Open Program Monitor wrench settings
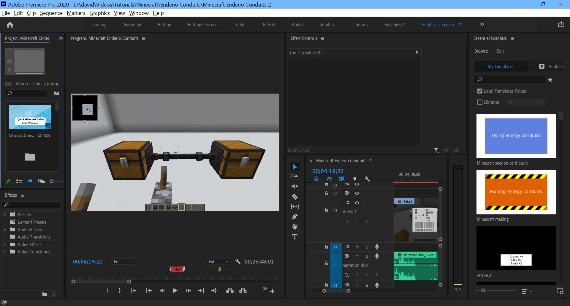This screenshot has height=306, width=570. (237, 261)
